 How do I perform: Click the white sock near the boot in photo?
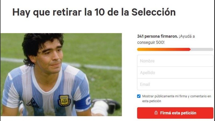tap(100, 108)
